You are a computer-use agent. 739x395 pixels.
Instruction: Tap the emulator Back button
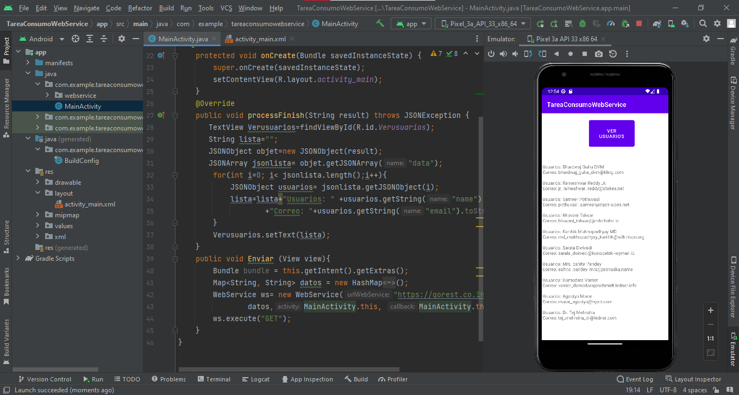556,54
